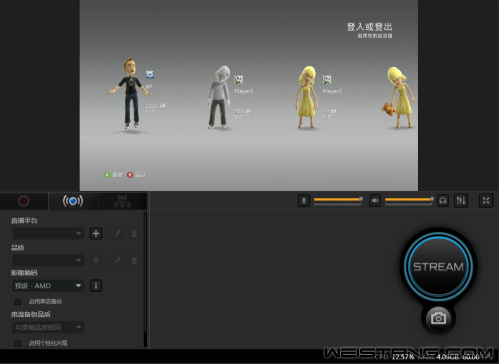Viewport: 499px width, 364px height.
Task: Add a new 品质 quality preset
Action: [x=96, y=261]
